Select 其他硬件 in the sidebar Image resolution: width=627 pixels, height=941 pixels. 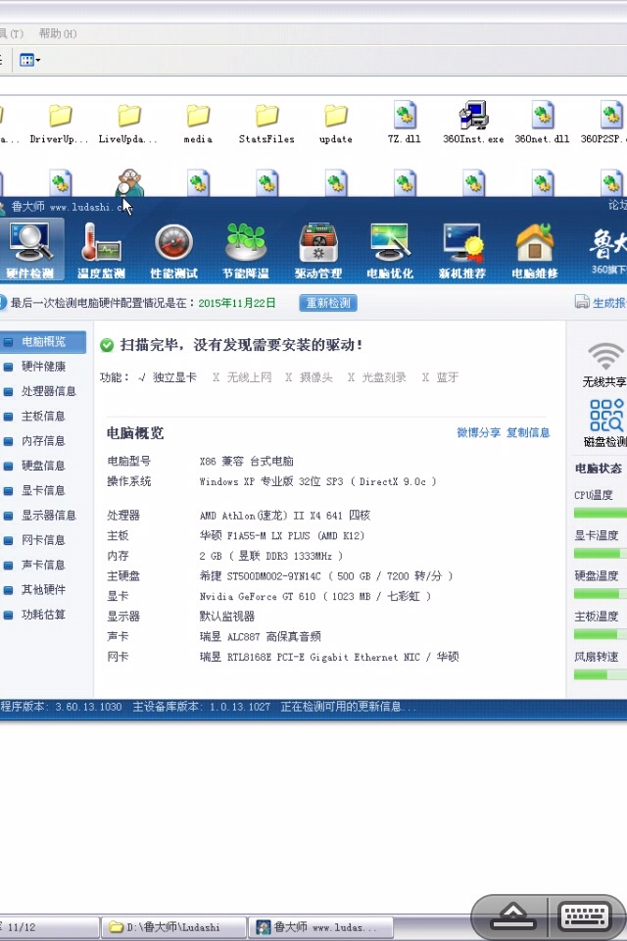coord(42,590)
